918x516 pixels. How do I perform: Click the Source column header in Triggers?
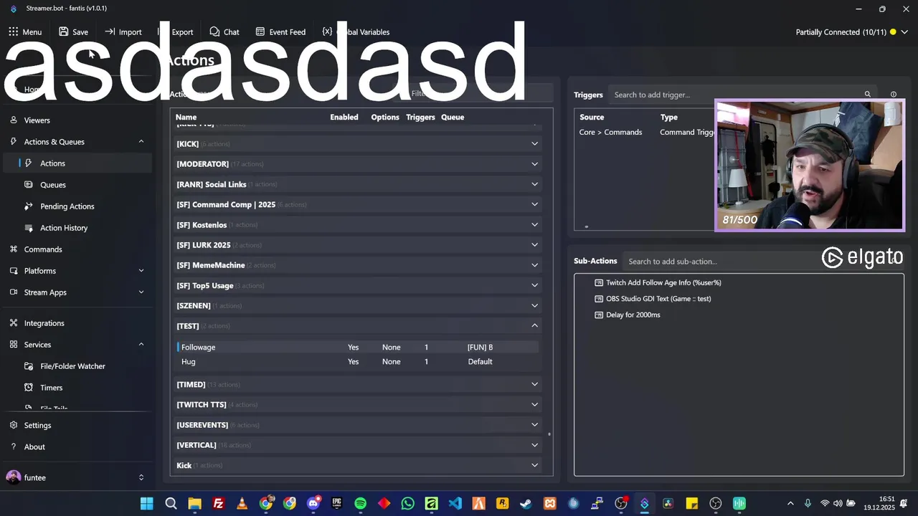click(x=592, y=117)
